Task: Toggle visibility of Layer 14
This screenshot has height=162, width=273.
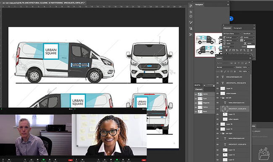Action: coord(218,89)
